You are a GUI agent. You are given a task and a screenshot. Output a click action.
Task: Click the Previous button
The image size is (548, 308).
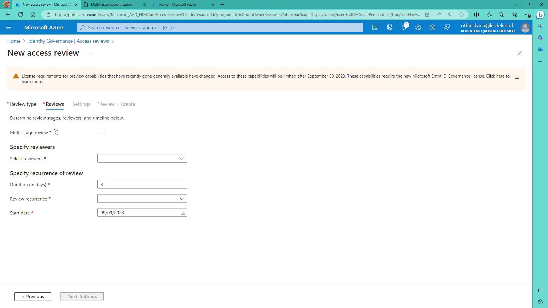pyautogui.click(x=33, y=297)
